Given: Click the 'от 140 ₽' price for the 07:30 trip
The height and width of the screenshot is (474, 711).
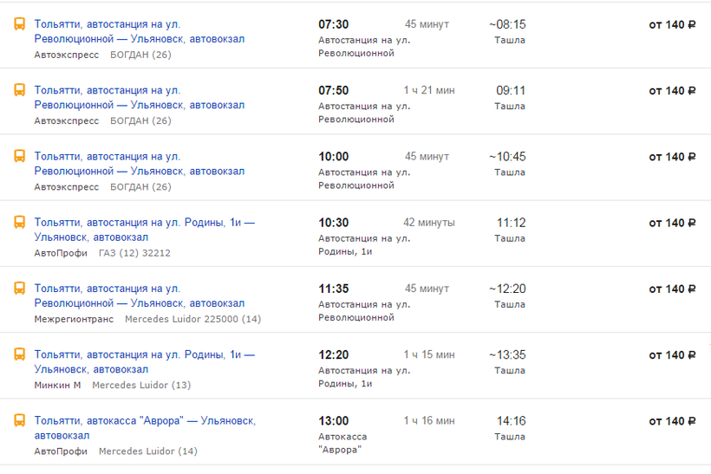Looking at the screenshot, I should 672,25.
